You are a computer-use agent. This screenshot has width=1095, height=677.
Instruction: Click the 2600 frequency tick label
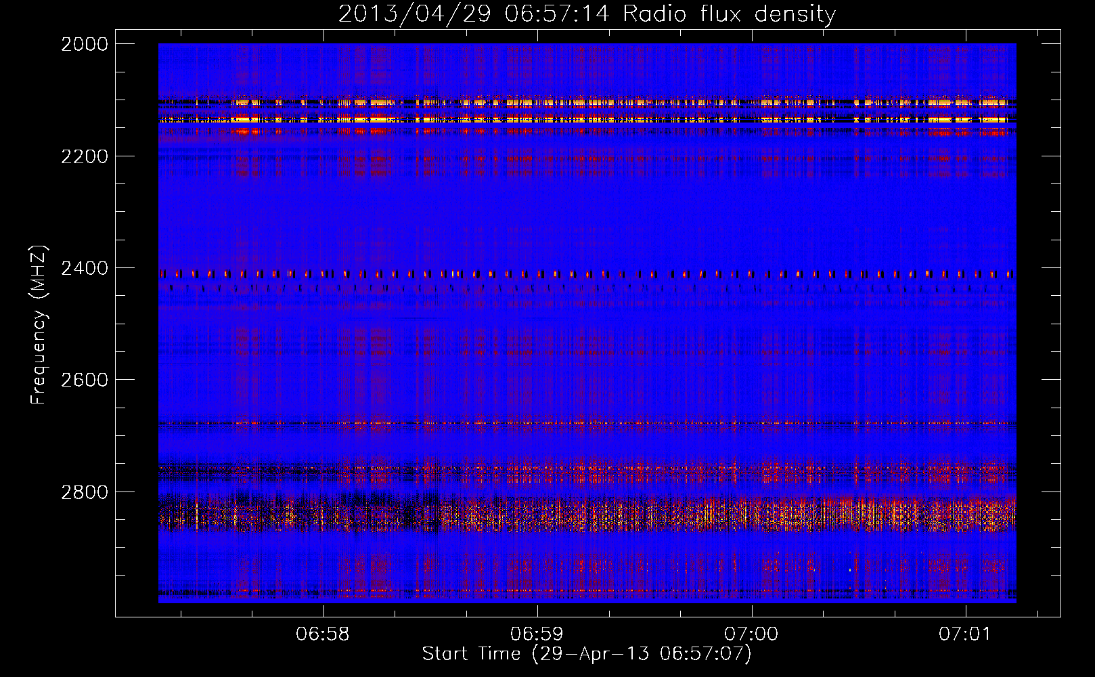click(85, 380)
